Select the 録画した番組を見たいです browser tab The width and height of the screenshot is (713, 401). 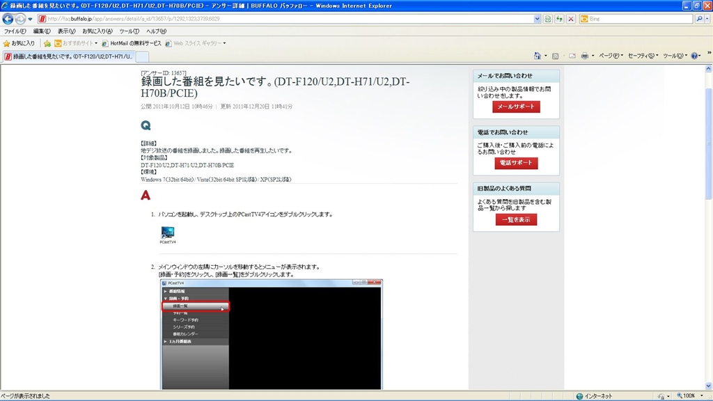coord(69,56)
